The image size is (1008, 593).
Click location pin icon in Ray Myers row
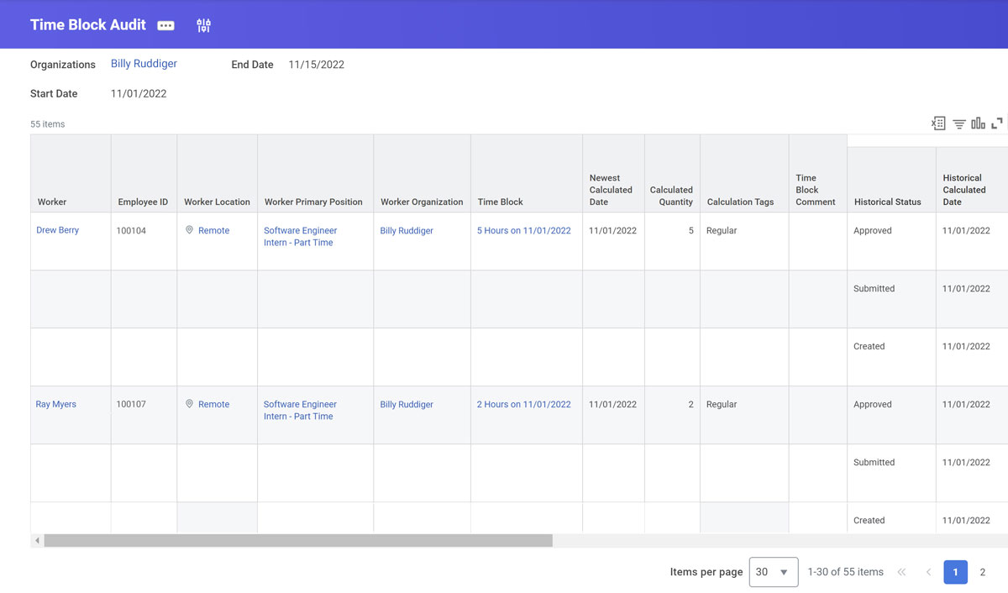(x=190, y=404)
